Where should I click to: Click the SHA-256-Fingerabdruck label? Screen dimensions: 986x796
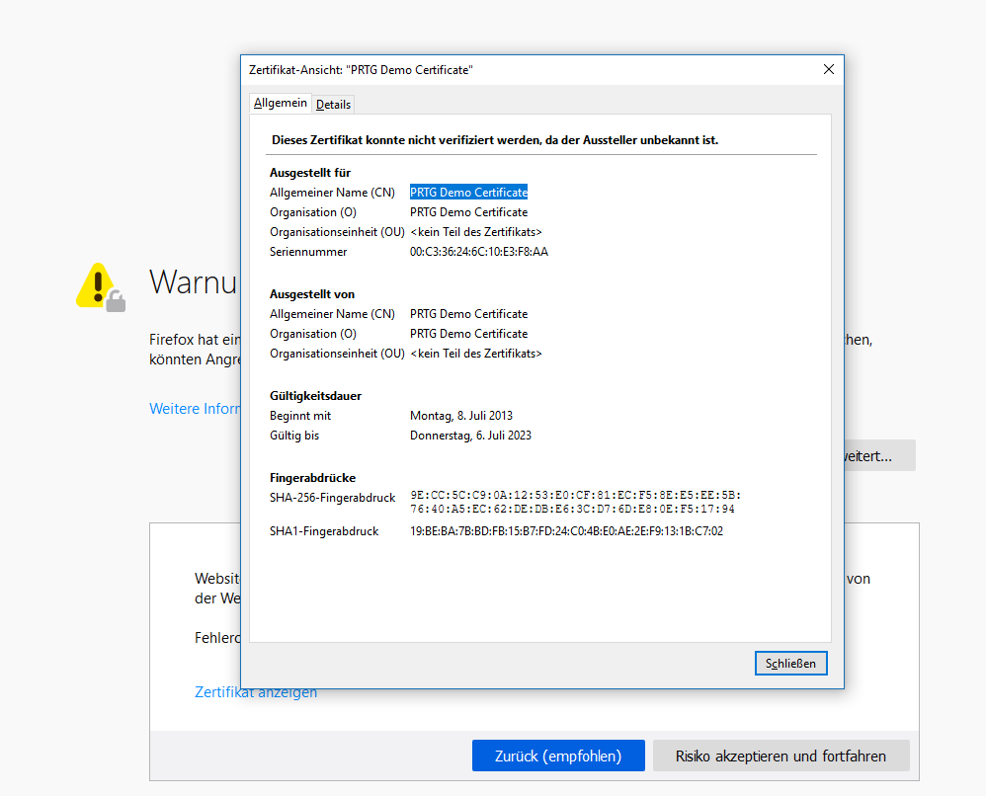point(333,498)
